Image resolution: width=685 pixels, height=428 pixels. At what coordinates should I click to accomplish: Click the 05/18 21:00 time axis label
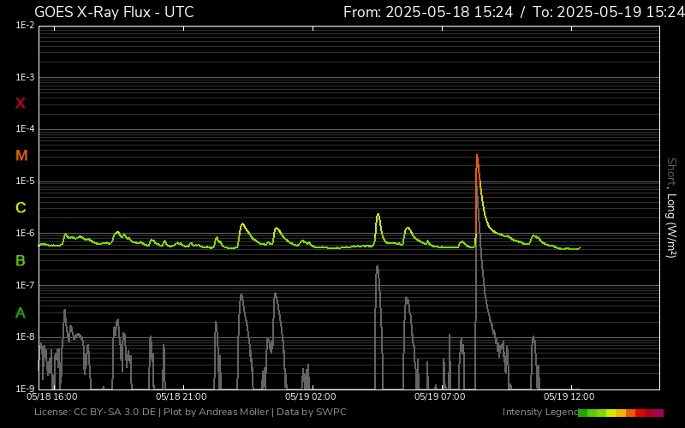[x=181, y=396]
